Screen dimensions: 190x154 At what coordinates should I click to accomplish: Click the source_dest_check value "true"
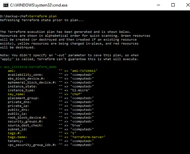76,126
